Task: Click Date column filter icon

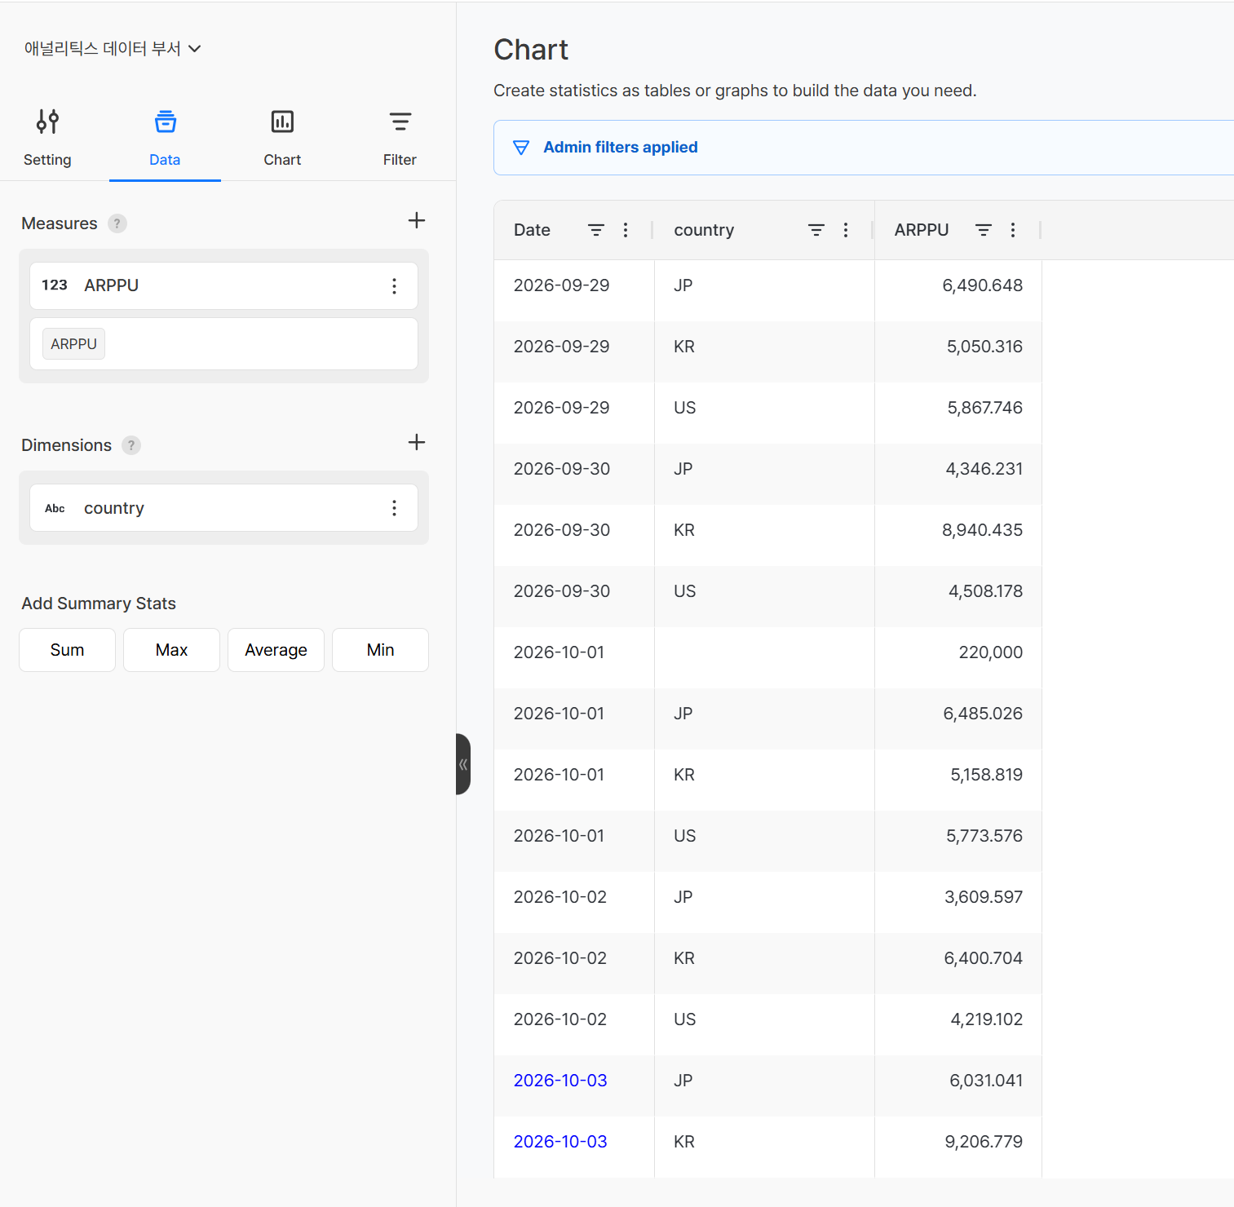Action: [596, 230]
